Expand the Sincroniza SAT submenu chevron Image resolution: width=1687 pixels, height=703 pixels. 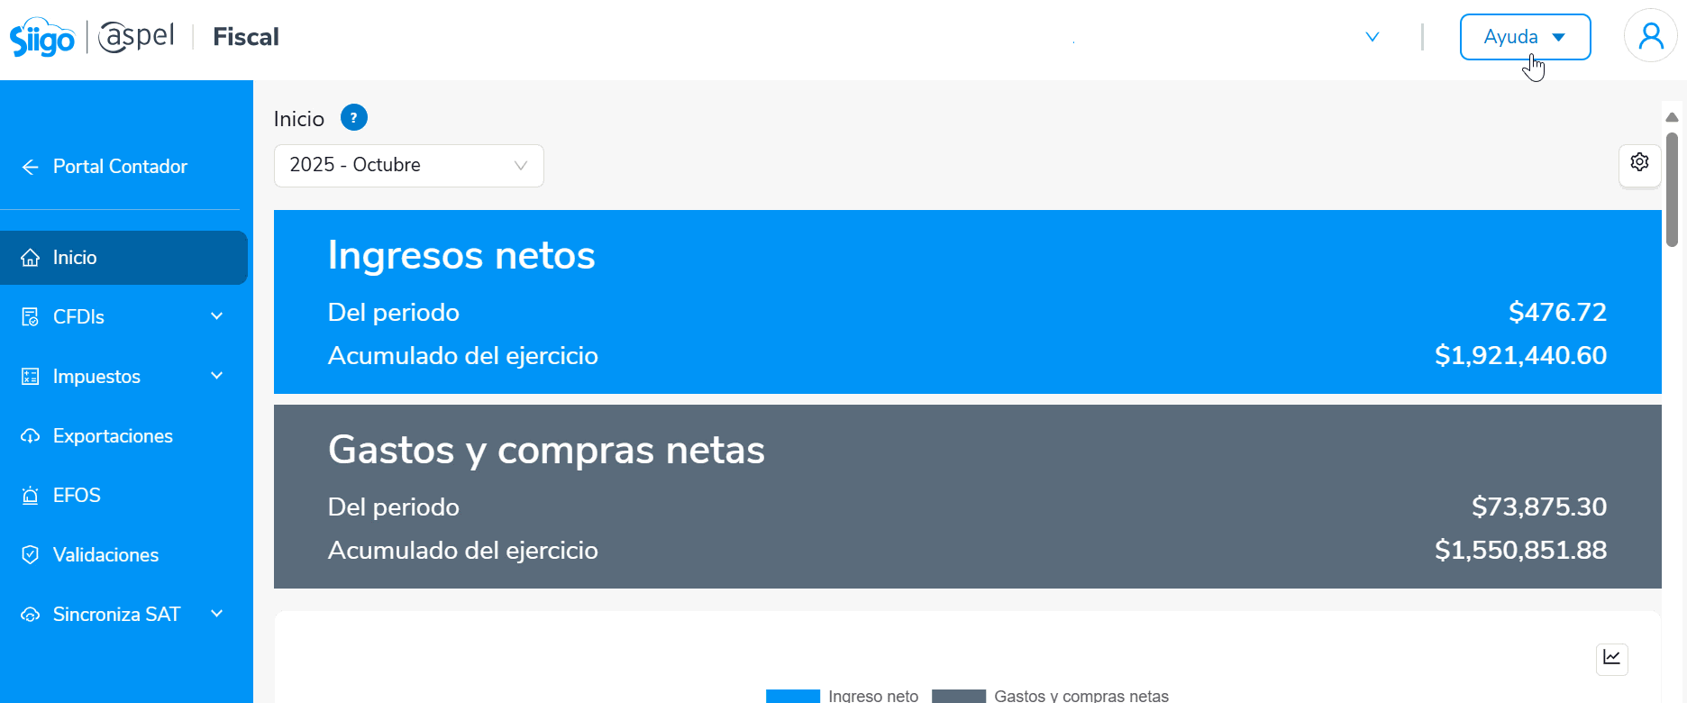[x=216, y=614]
